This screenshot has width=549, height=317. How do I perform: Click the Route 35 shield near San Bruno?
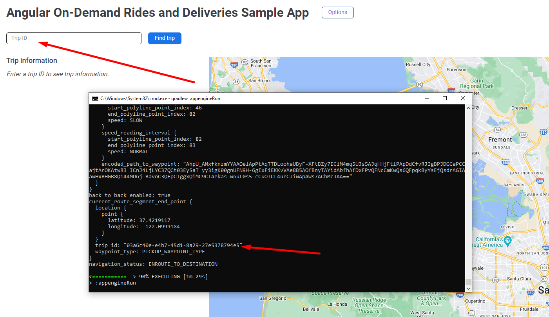236,82
